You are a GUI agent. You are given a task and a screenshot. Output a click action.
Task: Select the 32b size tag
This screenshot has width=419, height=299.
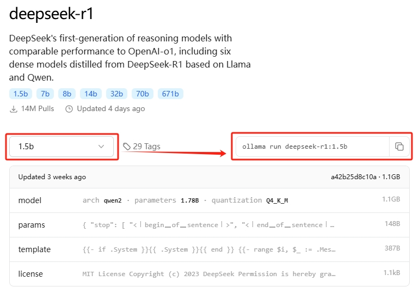click(117, 94)
